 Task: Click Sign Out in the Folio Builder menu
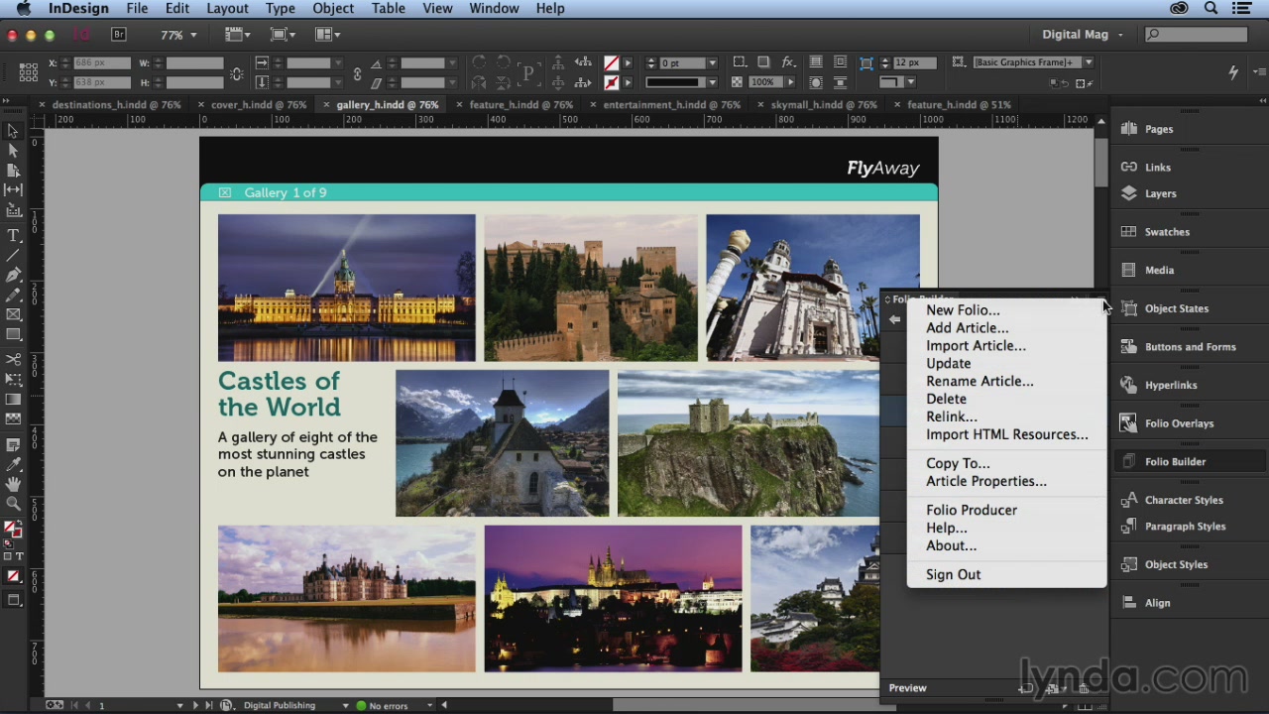coord(953,574)
